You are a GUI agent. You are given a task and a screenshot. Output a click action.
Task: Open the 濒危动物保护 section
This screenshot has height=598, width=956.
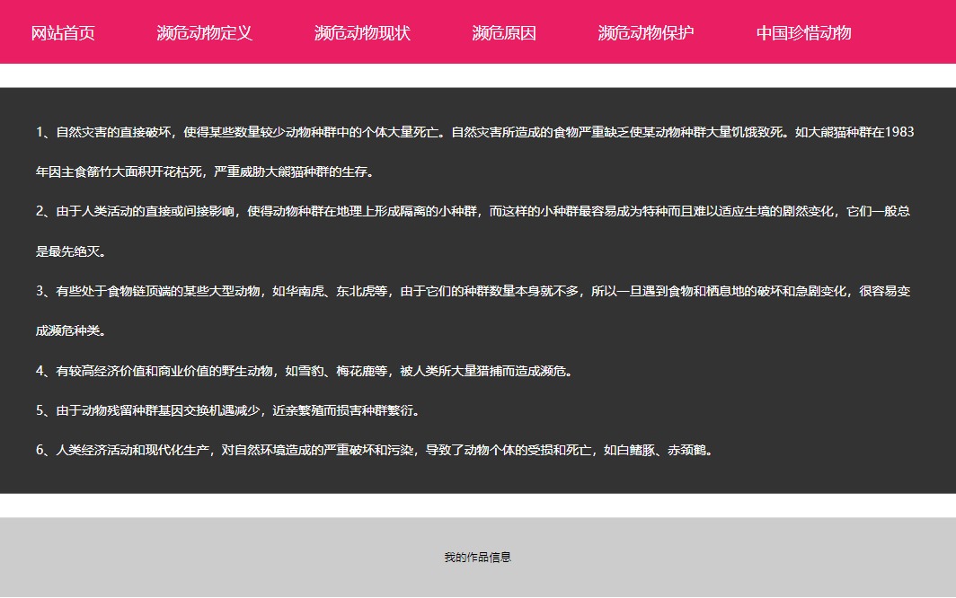click(x=646, y=33)
